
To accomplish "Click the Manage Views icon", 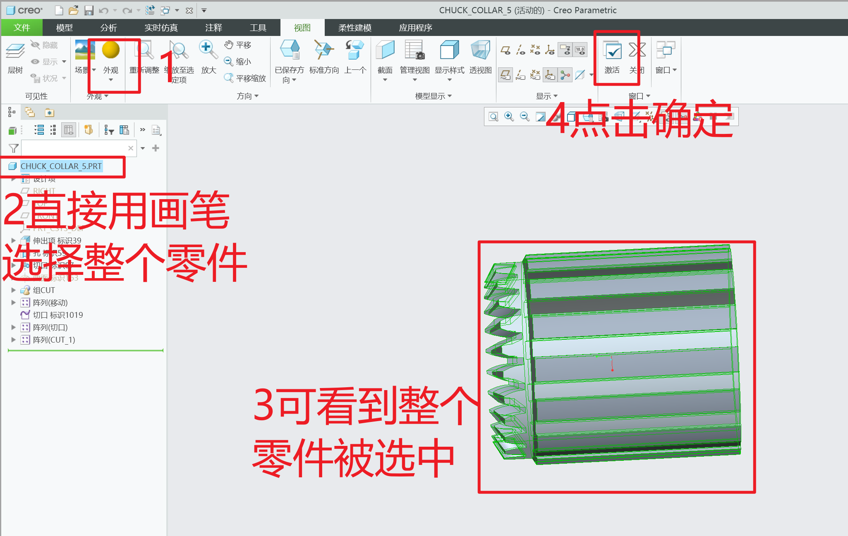I will click(414, 50).
